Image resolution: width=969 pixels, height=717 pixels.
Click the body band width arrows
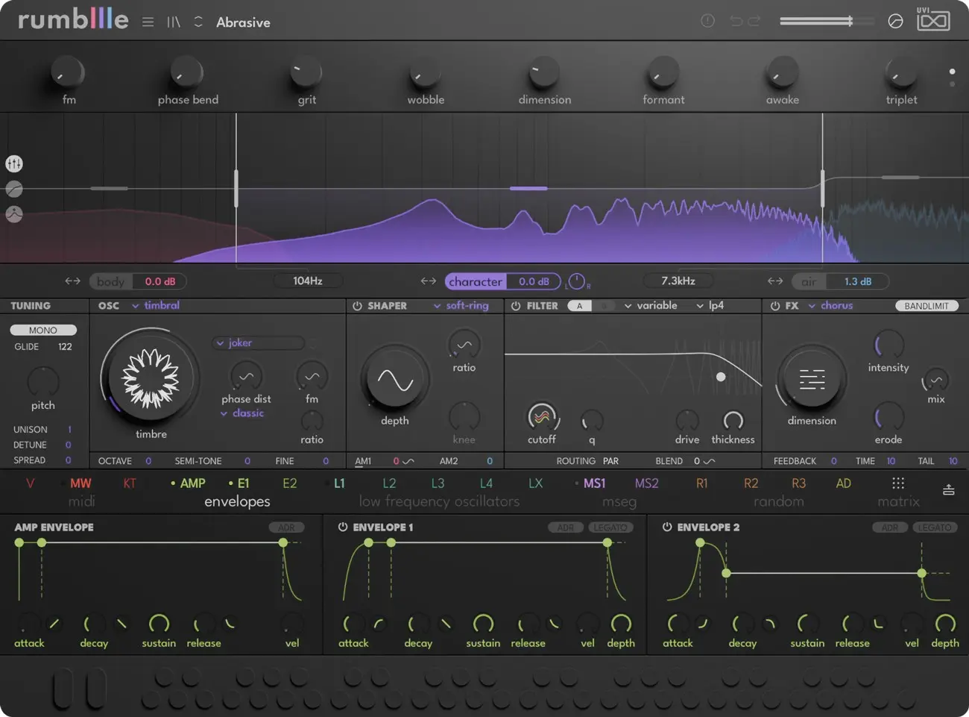coord(72,281)
